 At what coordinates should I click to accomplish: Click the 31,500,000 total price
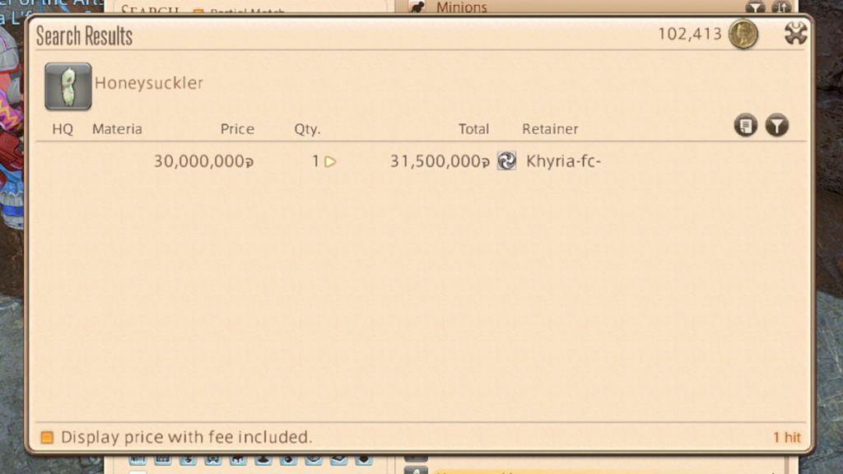[x=440, y=162]
